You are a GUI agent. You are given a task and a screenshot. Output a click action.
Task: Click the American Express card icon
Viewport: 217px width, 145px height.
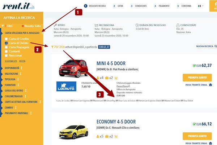(x=72, y=101)
